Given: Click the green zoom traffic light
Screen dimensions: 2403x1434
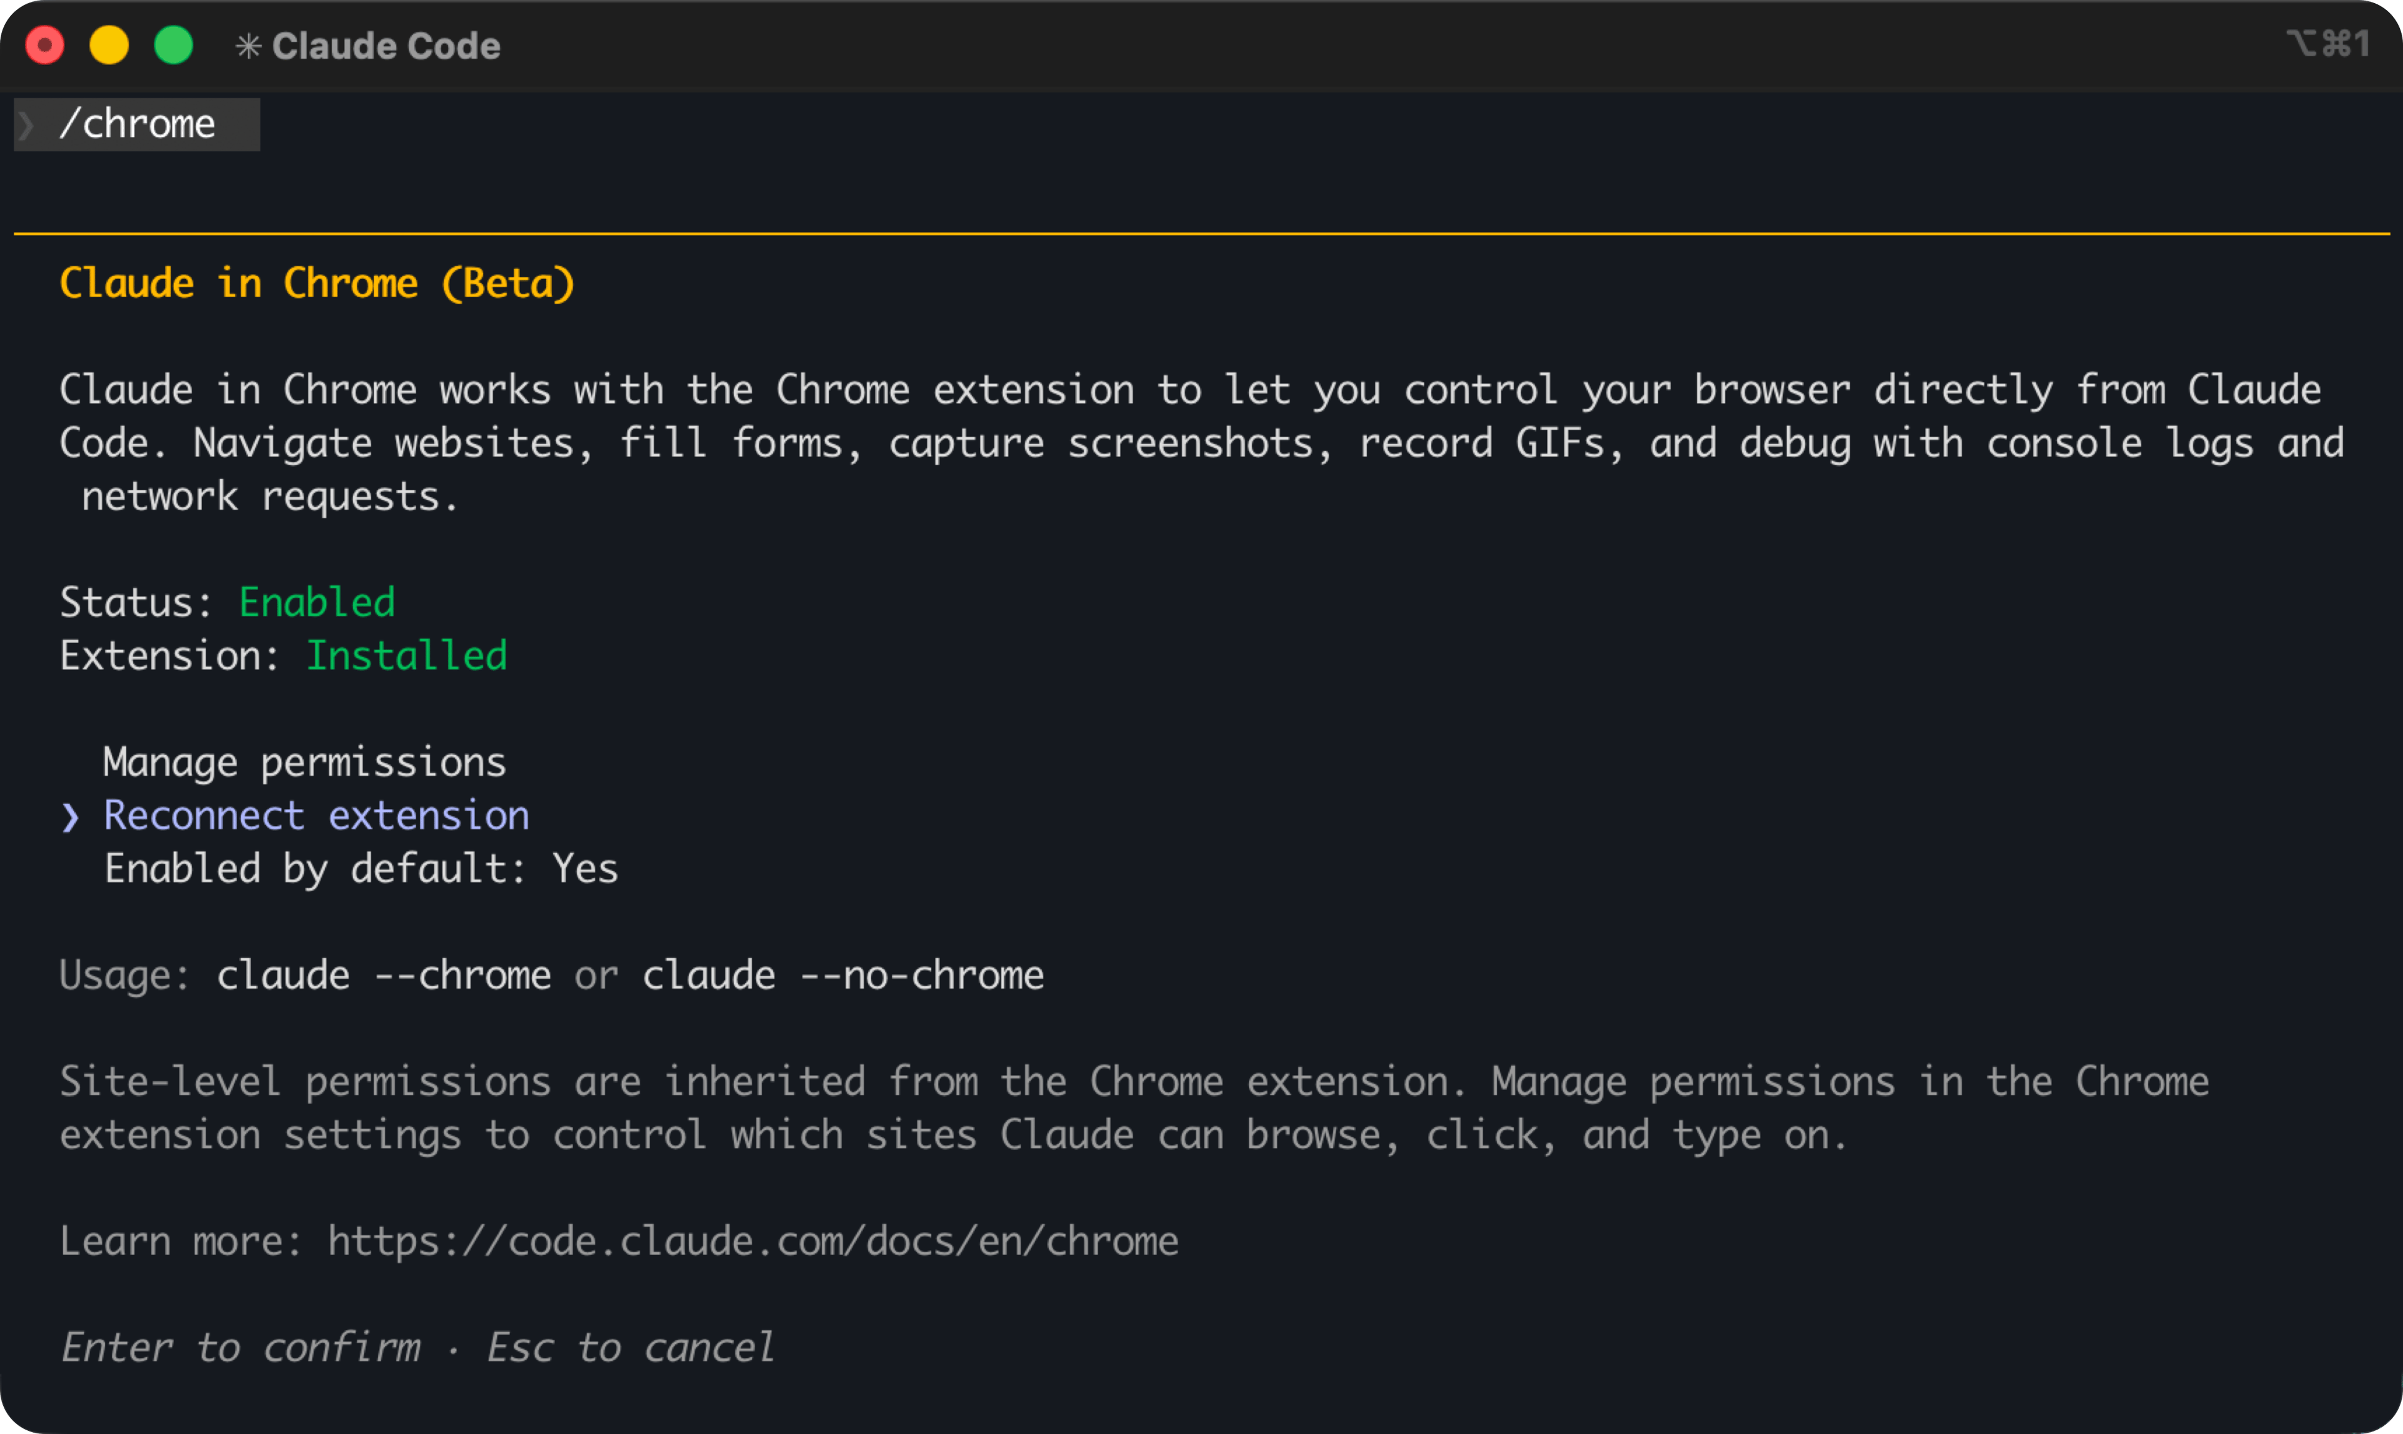Looking at the screenshot, I should tap(174, 44).
